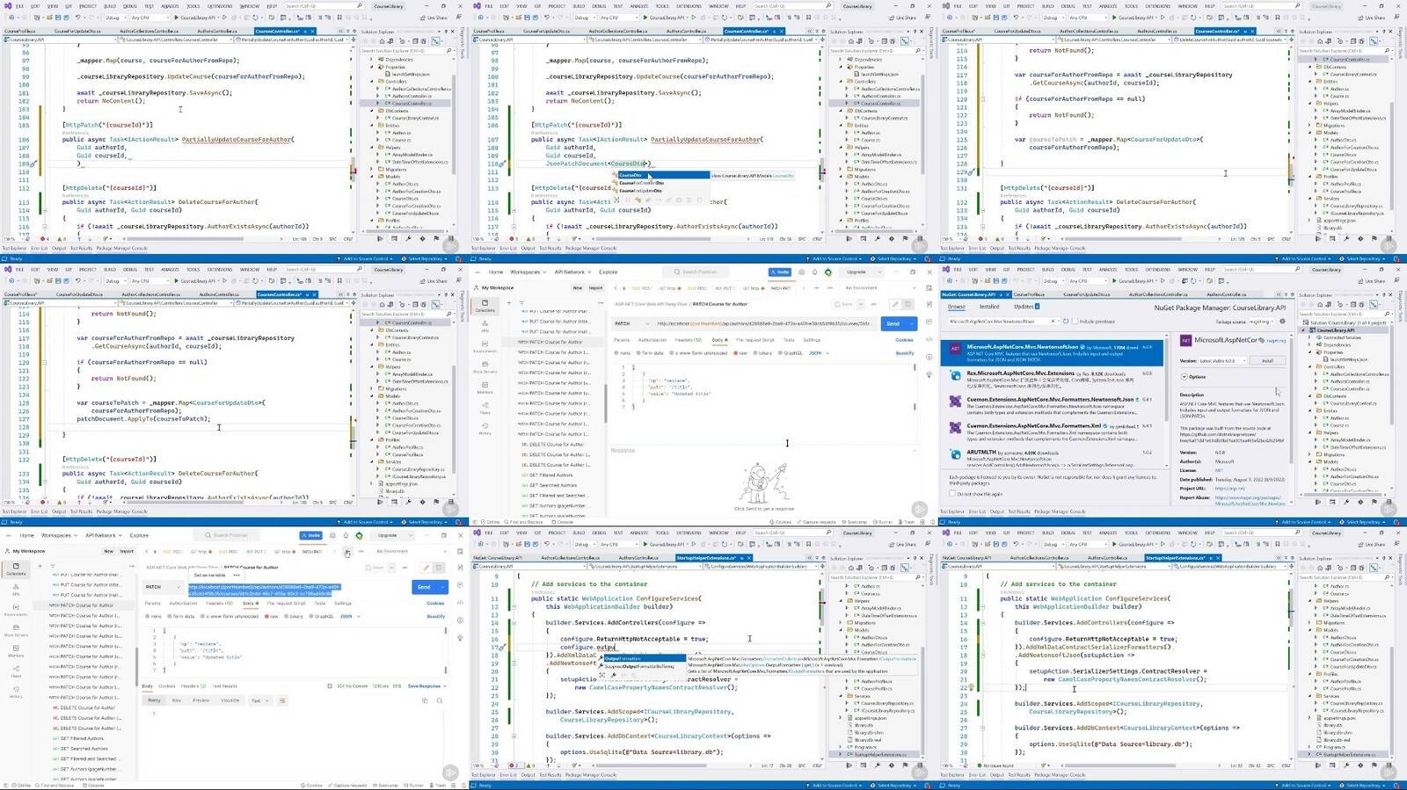Switch to the Installed tab in NuGet
This screenshot has width=1407, height=790.
[989, 307]
